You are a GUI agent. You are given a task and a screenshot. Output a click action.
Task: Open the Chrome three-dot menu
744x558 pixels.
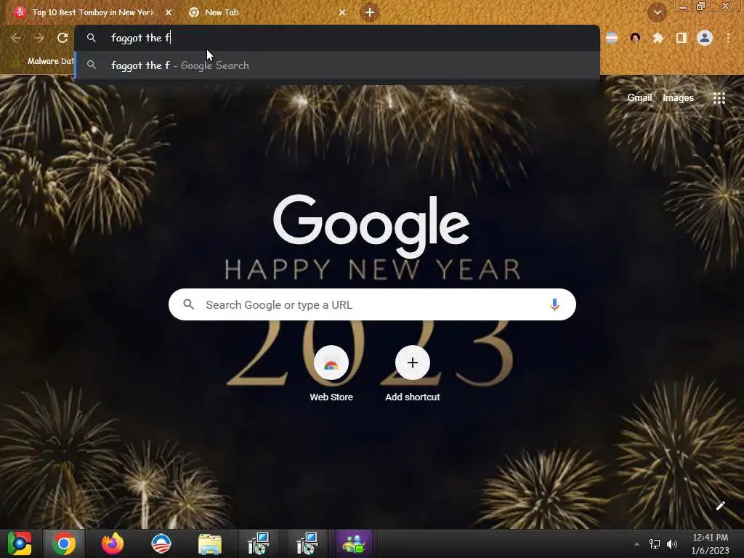coord(728,38)
